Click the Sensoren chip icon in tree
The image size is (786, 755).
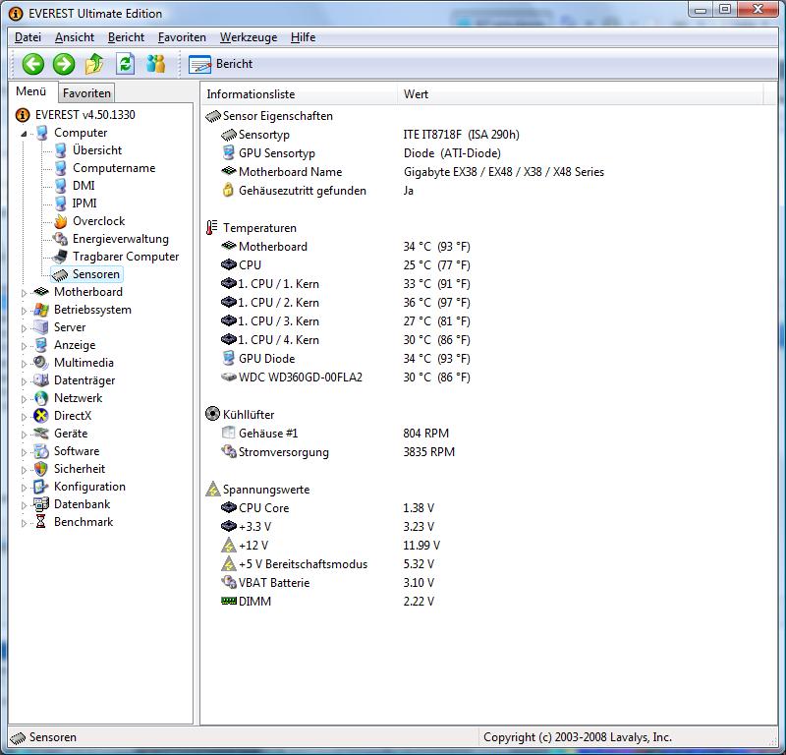coord(60,274)
